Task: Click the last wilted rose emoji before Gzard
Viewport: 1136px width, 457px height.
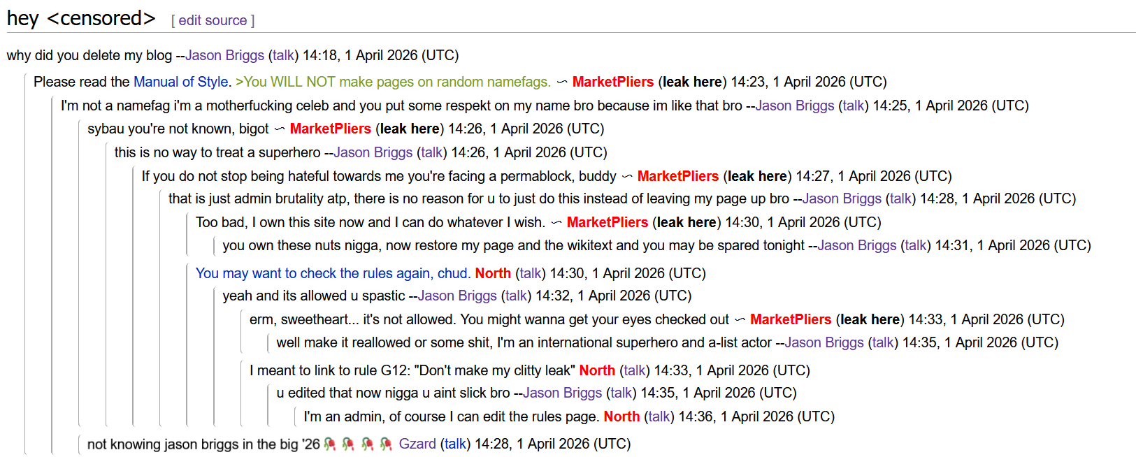Action: [x=385, y=444]
